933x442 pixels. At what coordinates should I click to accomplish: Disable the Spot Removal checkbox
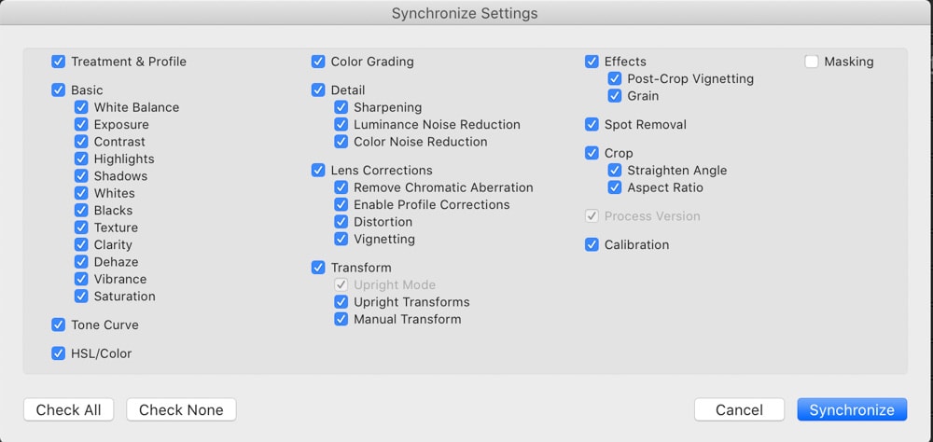[592, 124]
